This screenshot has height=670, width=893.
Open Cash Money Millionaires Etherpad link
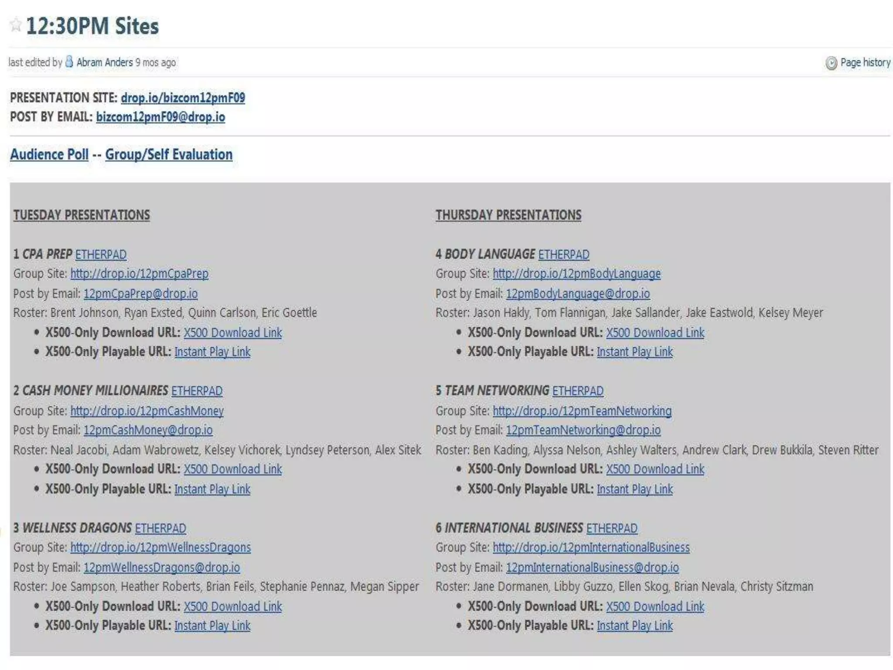click(197, 391)
